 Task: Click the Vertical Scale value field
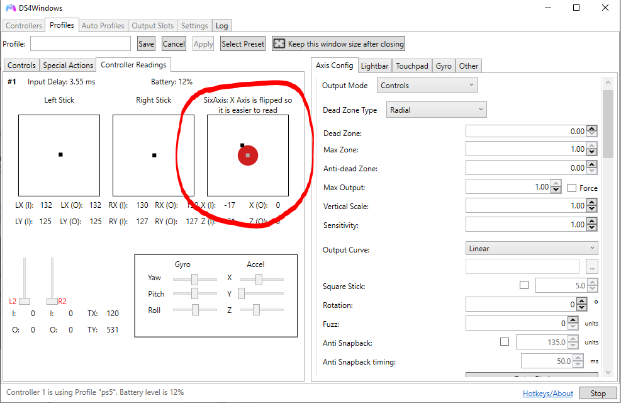click(526, 206)
